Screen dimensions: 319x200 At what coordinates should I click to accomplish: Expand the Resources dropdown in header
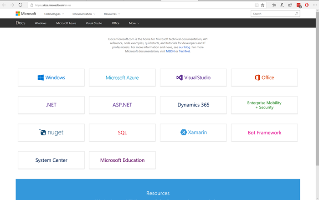(x=112, y=14)
